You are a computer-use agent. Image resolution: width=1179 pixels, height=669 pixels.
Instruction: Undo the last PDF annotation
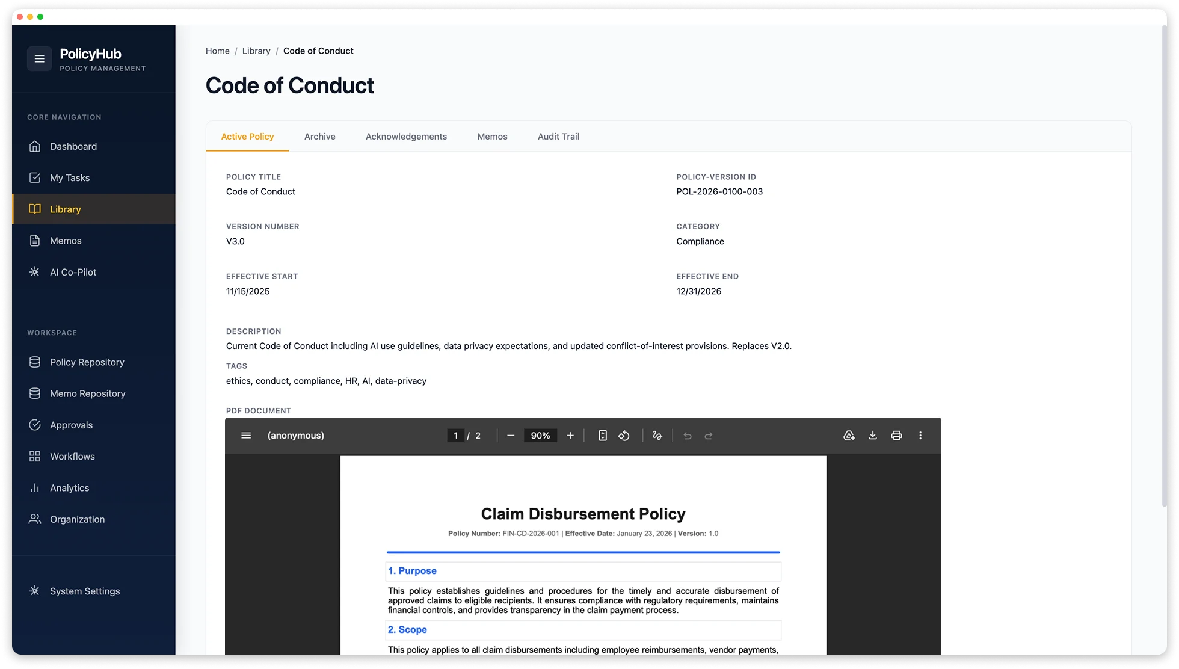(x=688, y=436)
